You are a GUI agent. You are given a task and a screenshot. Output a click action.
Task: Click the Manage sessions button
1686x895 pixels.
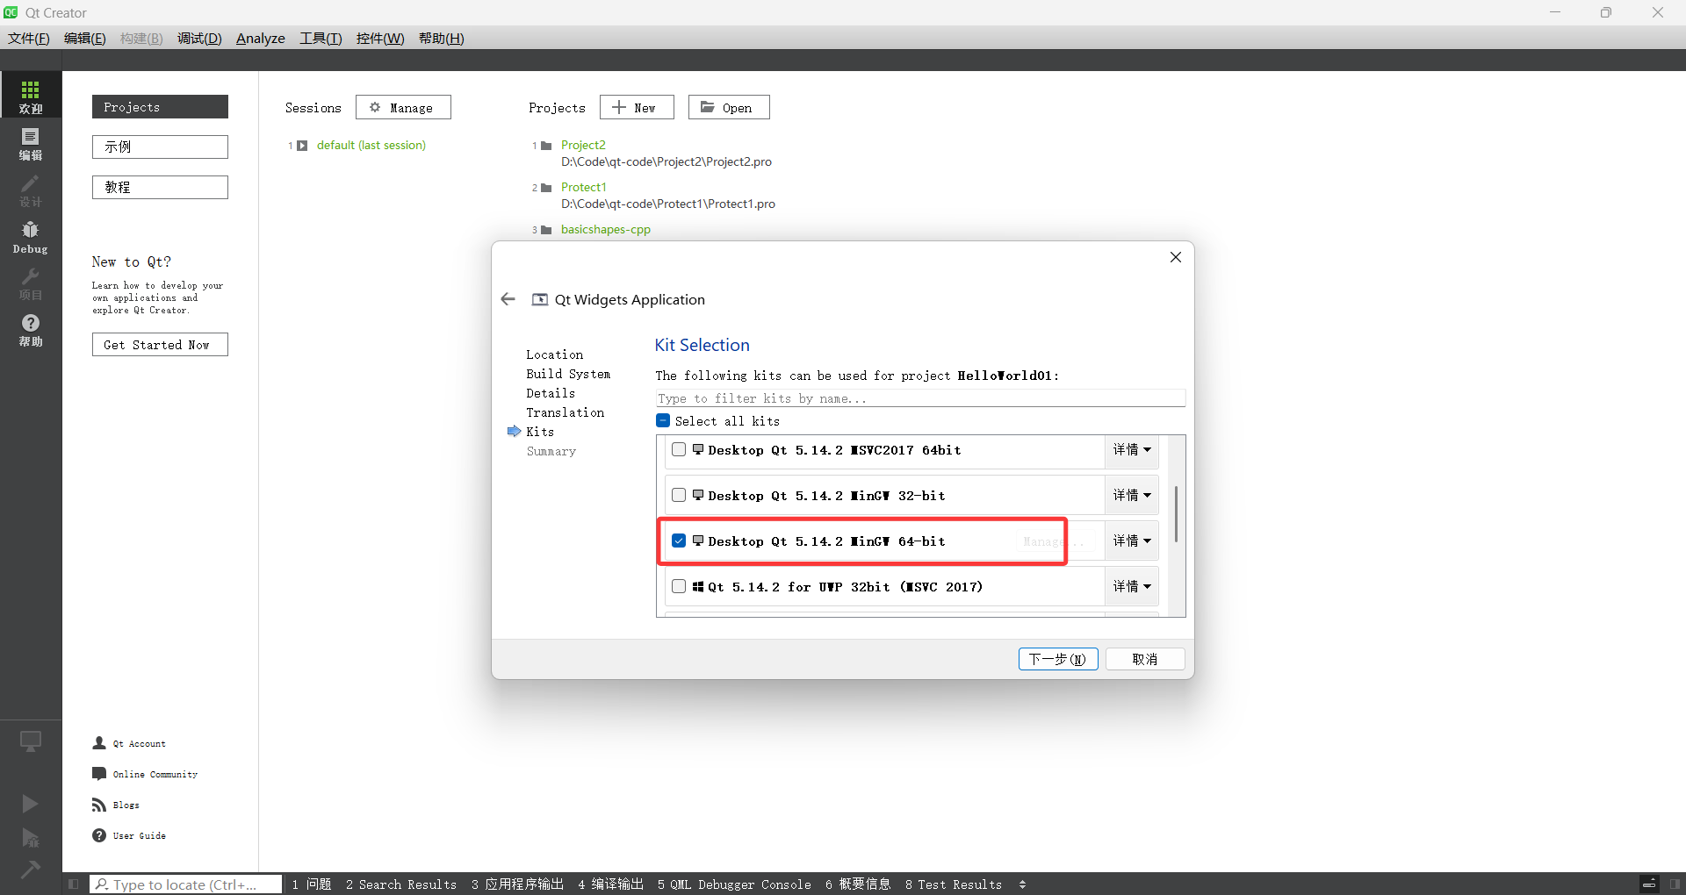[x=403, y=107]
